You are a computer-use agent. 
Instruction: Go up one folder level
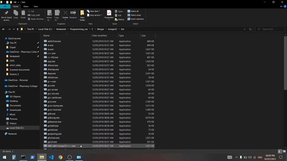point(17,29)
